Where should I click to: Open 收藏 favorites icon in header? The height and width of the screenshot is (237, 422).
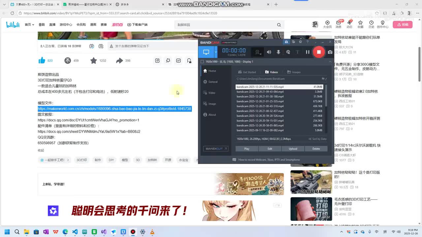point(360,24)
